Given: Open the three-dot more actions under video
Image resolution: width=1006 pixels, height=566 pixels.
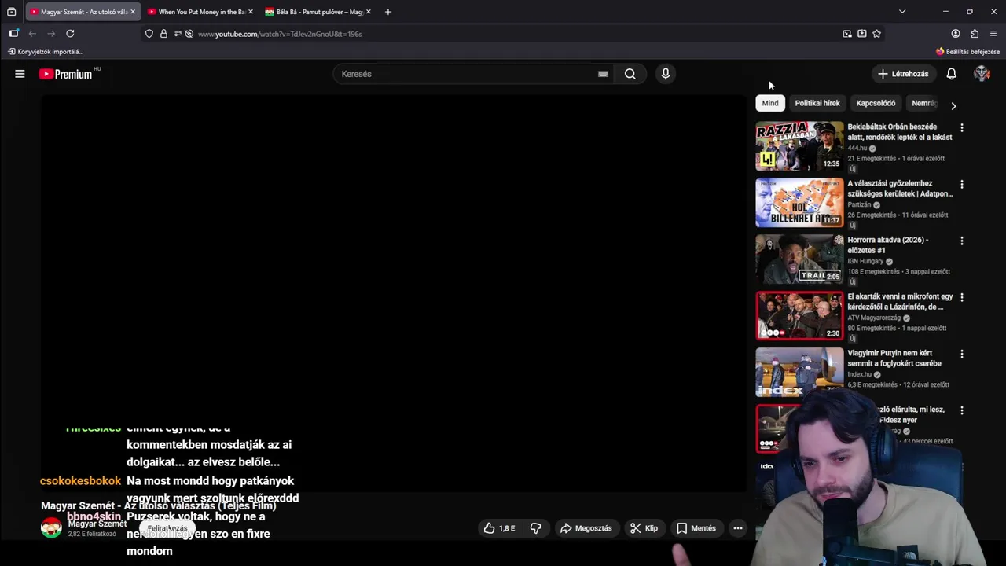Looking at the screenshot, I should tap(738, 528).
